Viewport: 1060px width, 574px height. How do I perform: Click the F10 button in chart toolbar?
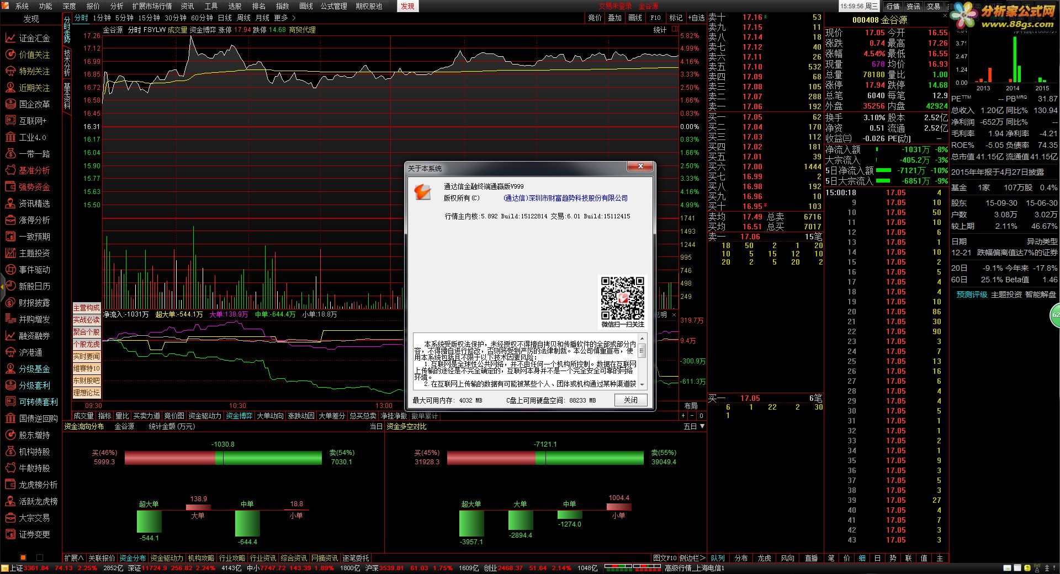point(655,18)
